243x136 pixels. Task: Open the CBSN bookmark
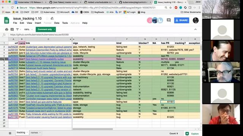pos(84,12)
